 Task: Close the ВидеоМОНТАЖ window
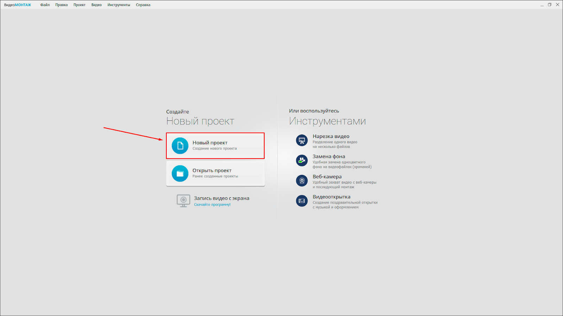[x=557, y=5]
